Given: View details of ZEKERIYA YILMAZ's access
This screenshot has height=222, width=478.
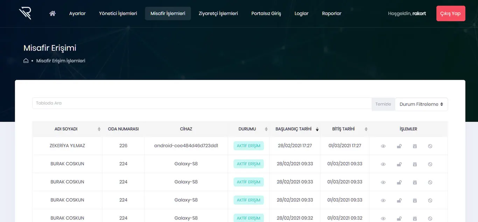Looking at the screenshot, I should coord(383,145).
